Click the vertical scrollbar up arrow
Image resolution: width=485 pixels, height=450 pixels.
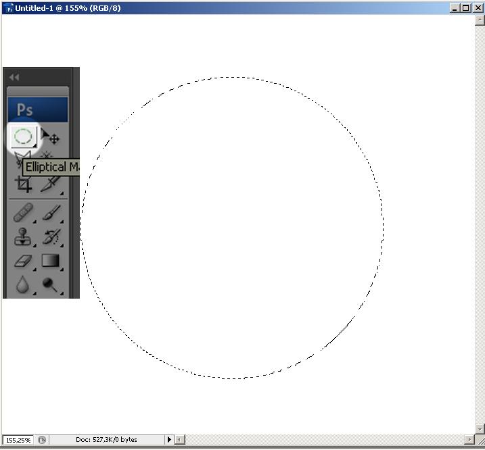[480, 18]
